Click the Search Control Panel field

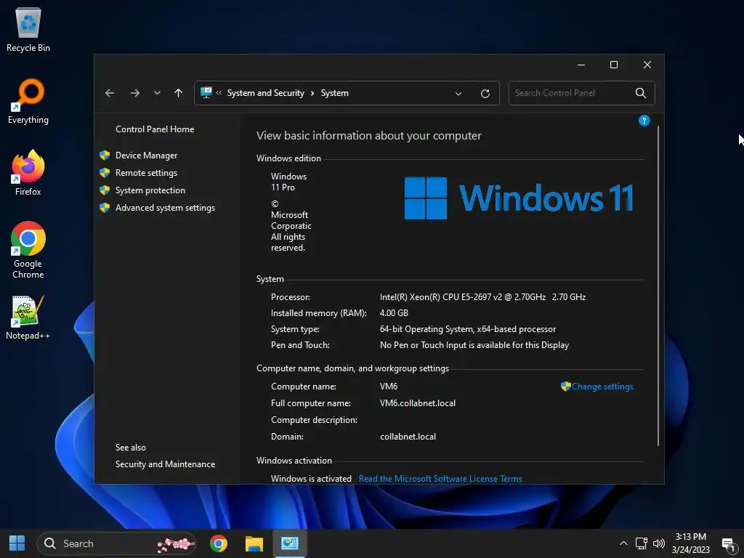pyautogui.click(x=582, y=93)
